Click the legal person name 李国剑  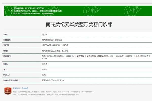point(45,69)
